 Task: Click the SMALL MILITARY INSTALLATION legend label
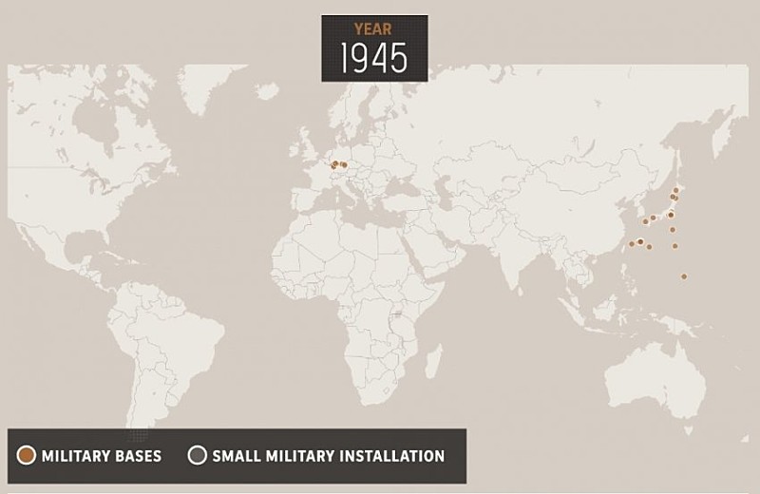pyautogui.click(x=328, y=456)
